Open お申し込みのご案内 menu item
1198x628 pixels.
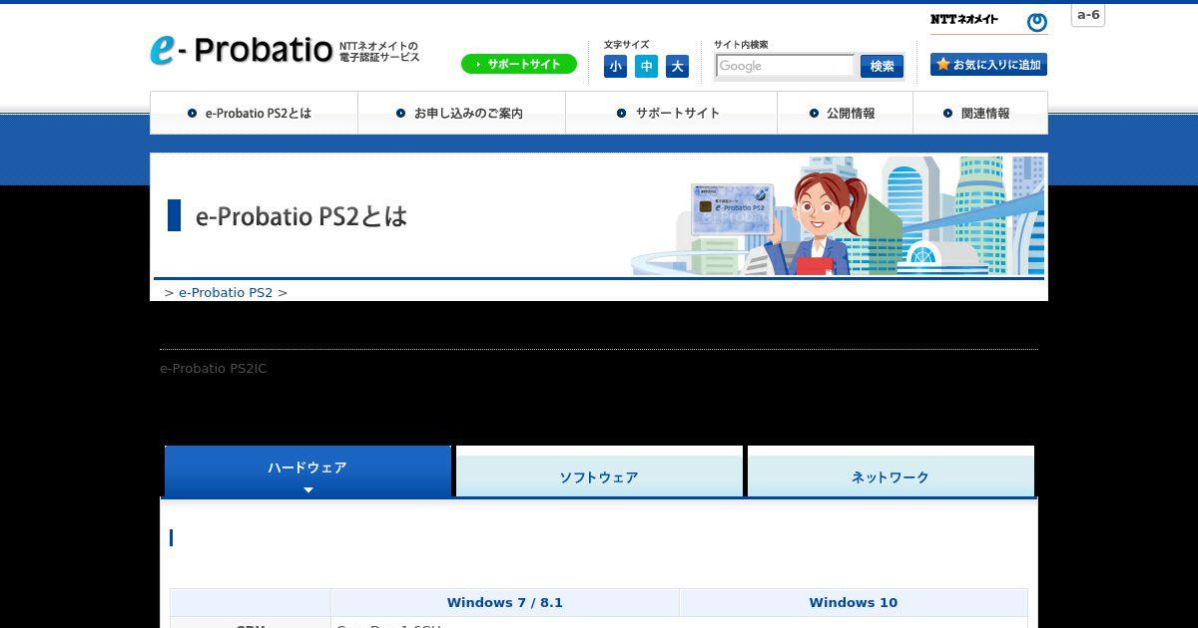click(461, 113)
